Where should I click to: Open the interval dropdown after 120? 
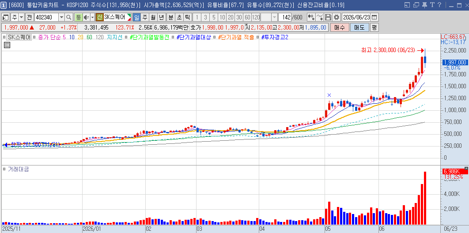(x=274, y=17)
